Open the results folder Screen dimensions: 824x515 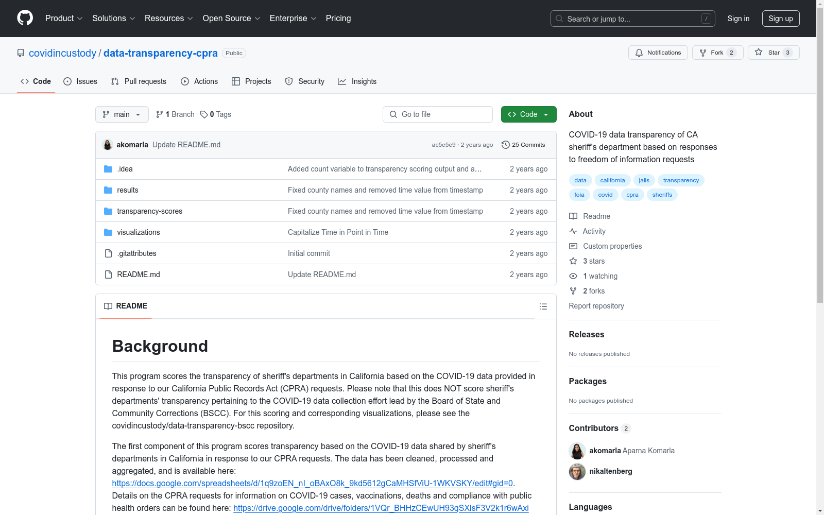(x=127, y=190)
